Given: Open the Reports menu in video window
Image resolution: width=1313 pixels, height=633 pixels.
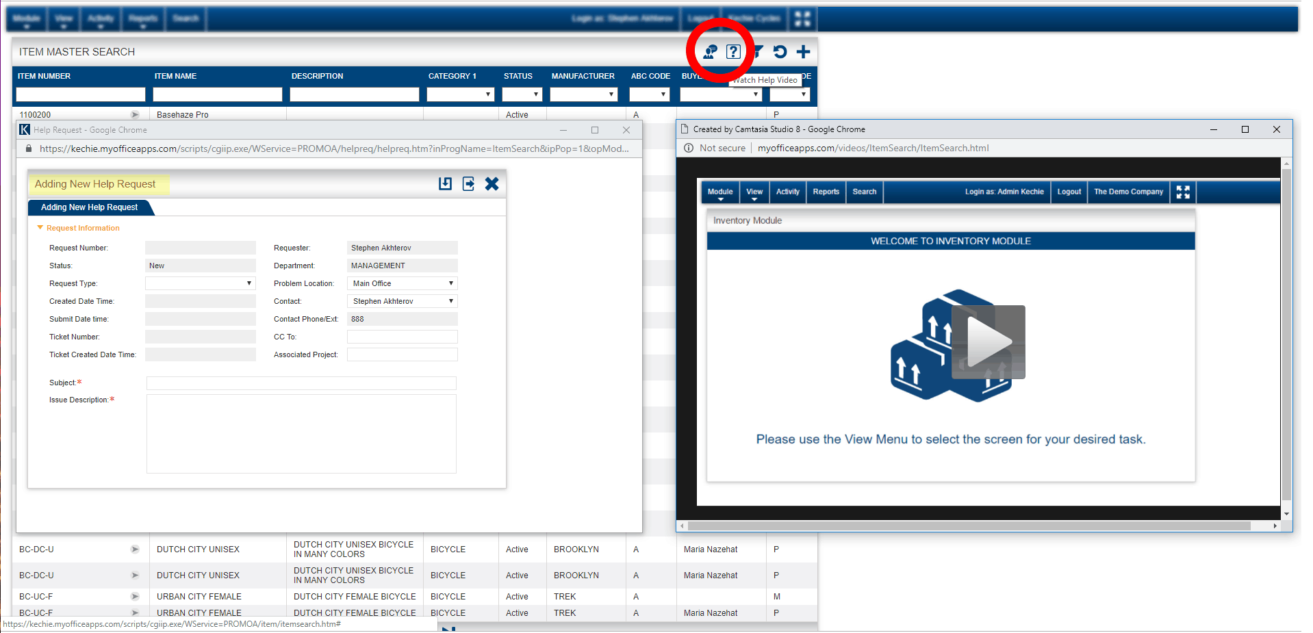Looking at the screenshot, I should click(x=826, y=192).
